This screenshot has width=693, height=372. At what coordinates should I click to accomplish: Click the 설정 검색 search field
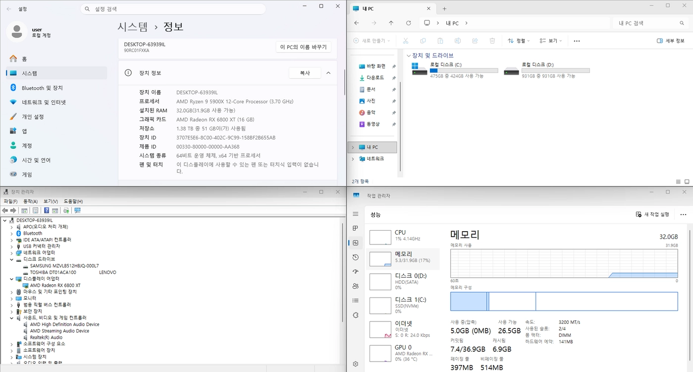[x=173, y=9]
